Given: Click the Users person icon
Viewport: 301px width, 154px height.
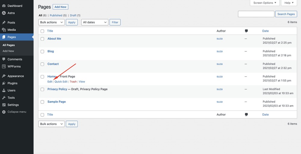Looking at the screenshot, I should [4, 90].
